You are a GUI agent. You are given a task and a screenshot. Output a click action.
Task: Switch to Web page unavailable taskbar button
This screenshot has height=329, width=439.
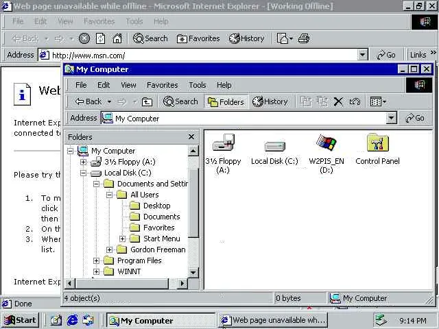click(x=273, y=320)
